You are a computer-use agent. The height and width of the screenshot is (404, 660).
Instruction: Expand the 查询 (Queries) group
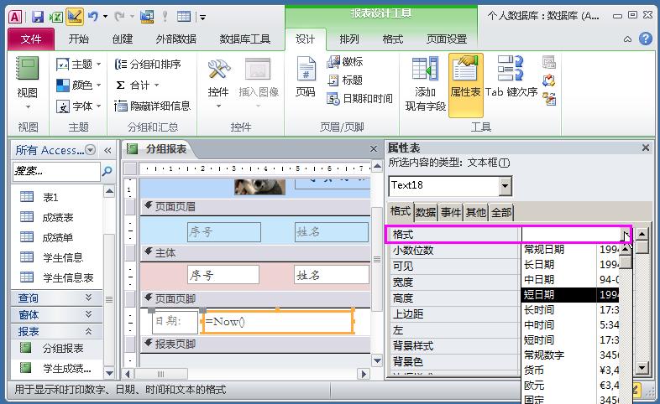(x=56, y=298)
